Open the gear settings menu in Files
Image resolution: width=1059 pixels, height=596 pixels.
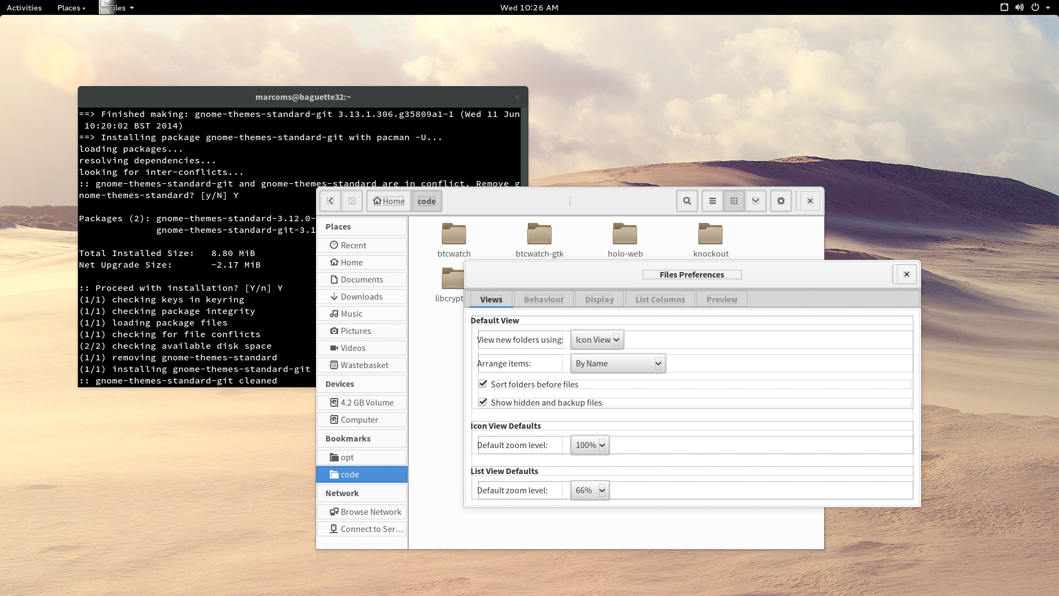781,201
